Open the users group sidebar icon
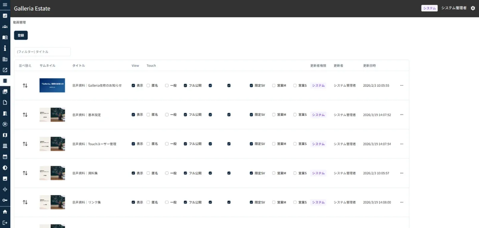This screenshot has height=228, width=479. [5, 27]
